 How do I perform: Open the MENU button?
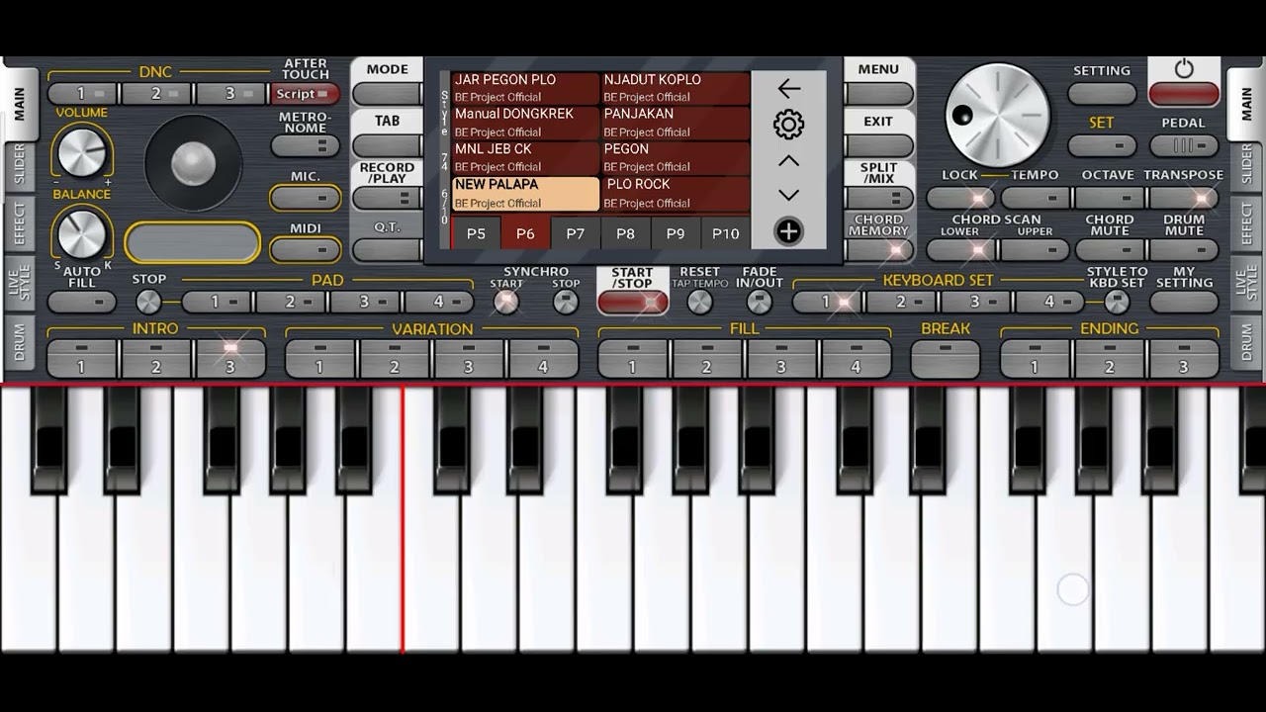pyautogui.click(x=878, y=94)
